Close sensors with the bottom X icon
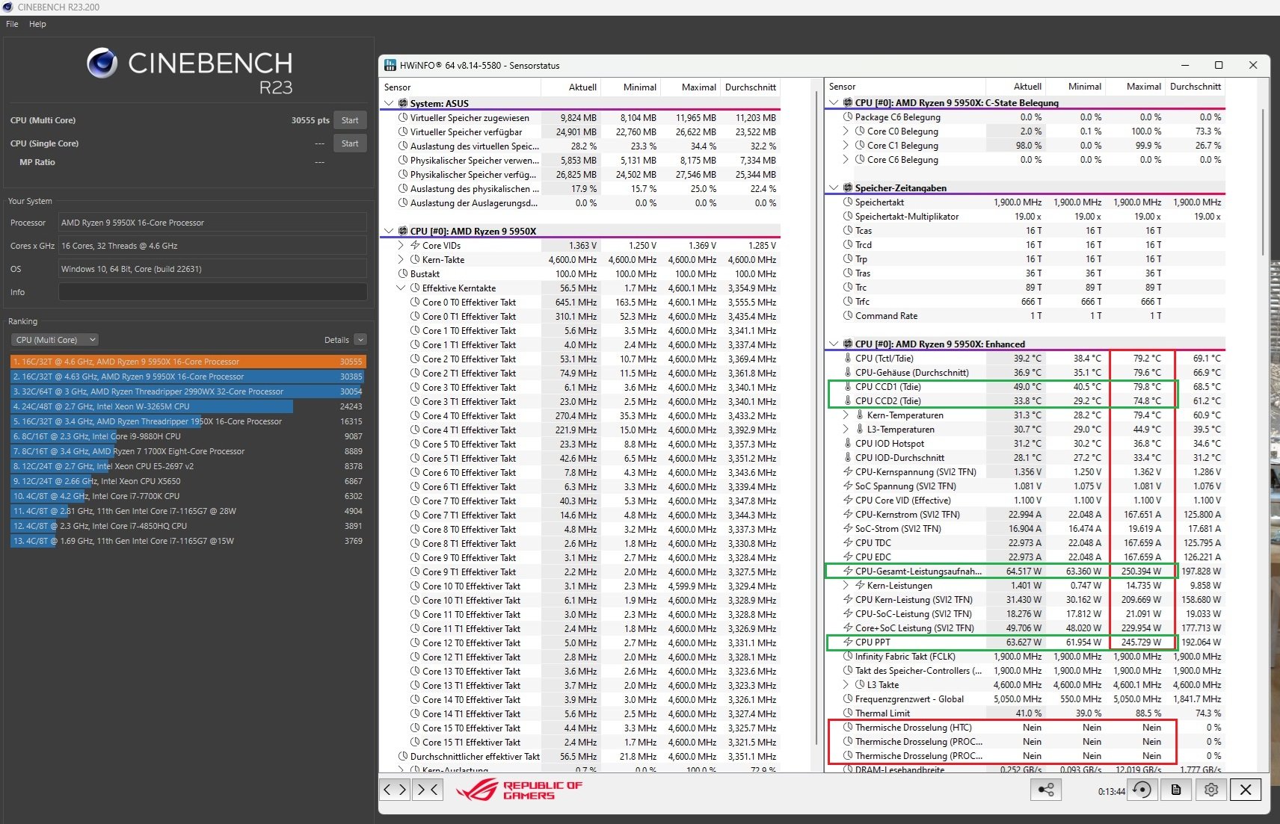 point(1246,790)
